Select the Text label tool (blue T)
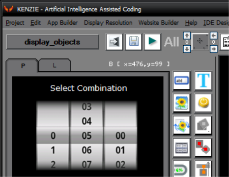229x177 pixels. 203,81
